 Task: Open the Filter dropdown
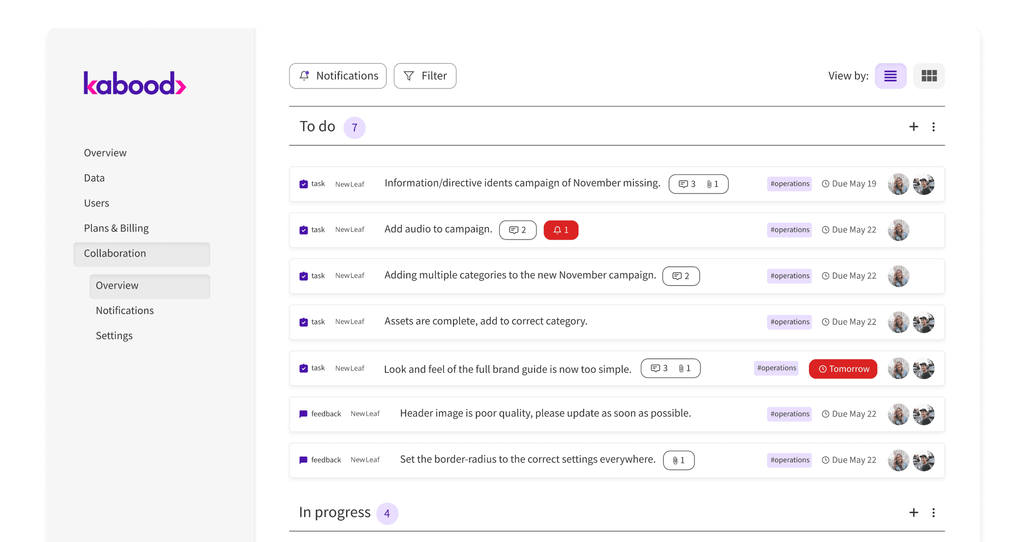[425, 76]
